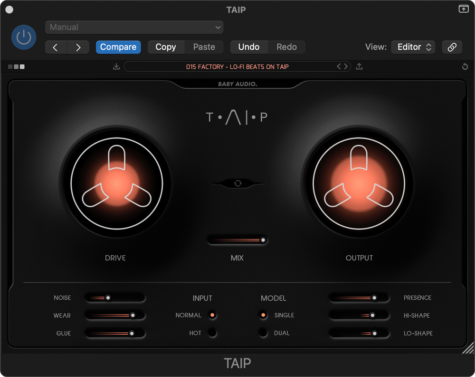
Task: Click the save preset download icon
Action: (116, 67)
